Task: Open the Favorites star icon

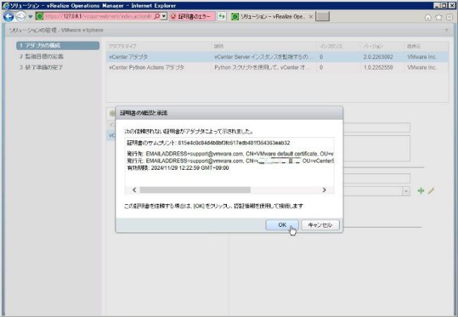Action: click(x=439, y=18)
